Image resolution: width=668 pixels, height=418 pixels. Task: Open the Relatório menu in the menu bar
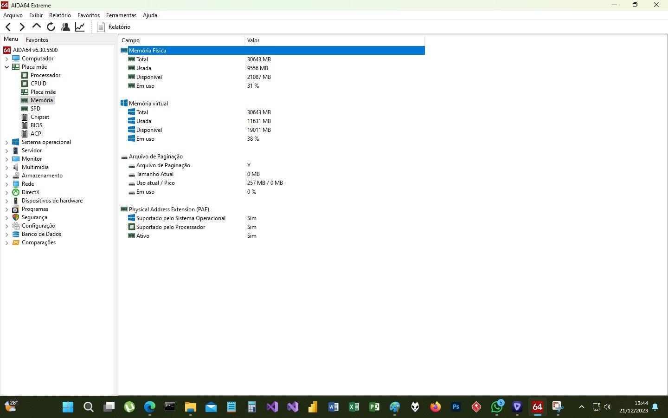coord(60,15)
